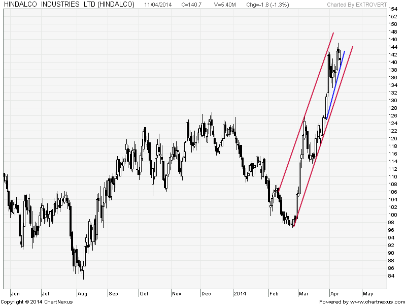Click the 120 price level on the price axis
The width and height of the screenshot is (406, 305).
(x=393, y=139)
